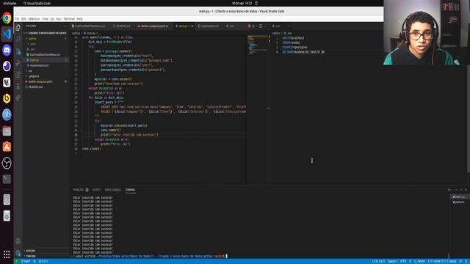The height and width of the screenshot is (264, 470).
Task: Close the main.py editor tab
Action: pyautogui.click(x=192, y=26)
